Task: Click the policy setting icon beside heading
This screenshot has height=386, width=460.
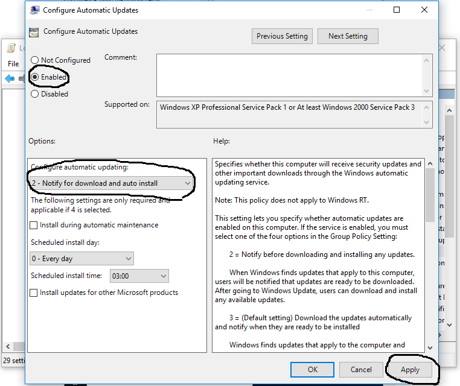Action: (34, 32)
